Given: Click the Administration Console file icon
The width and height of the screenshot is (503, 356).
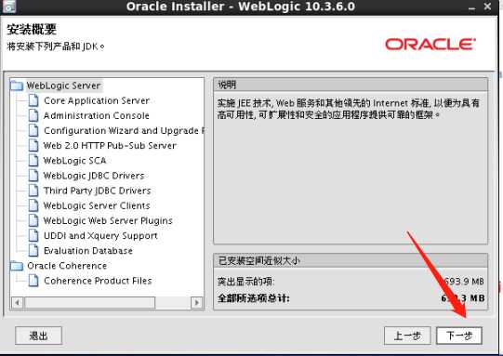Looking at the screenshot, I should tap(33, 115).
